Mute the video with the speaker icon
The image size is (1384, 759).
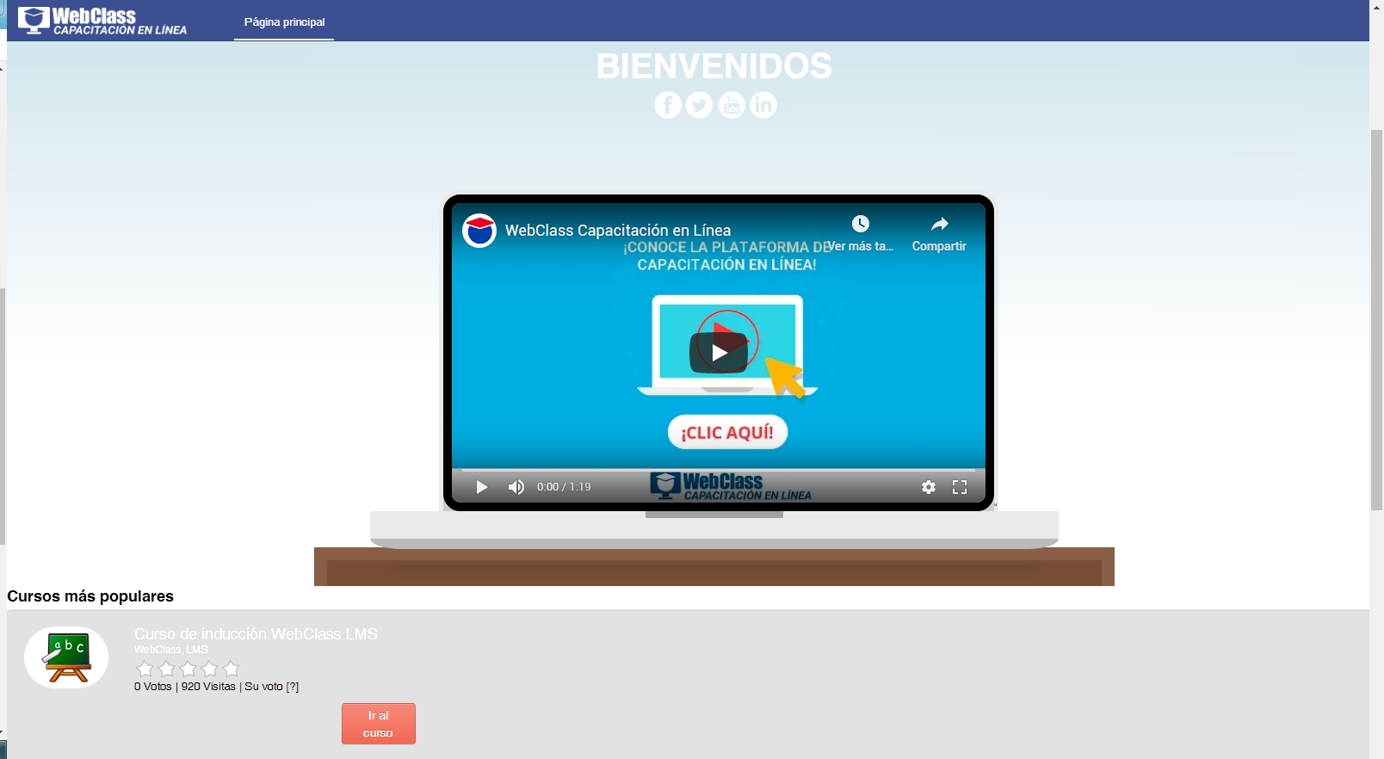pos(516,487)
